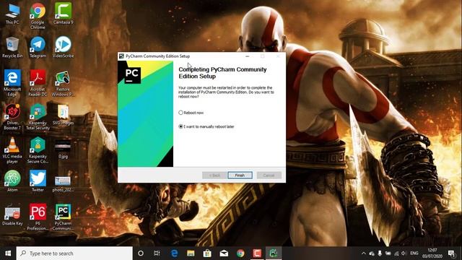The image size is (462, 260).
Task: Open Cortana circle on taskbar
Action: tap(141, 253)
